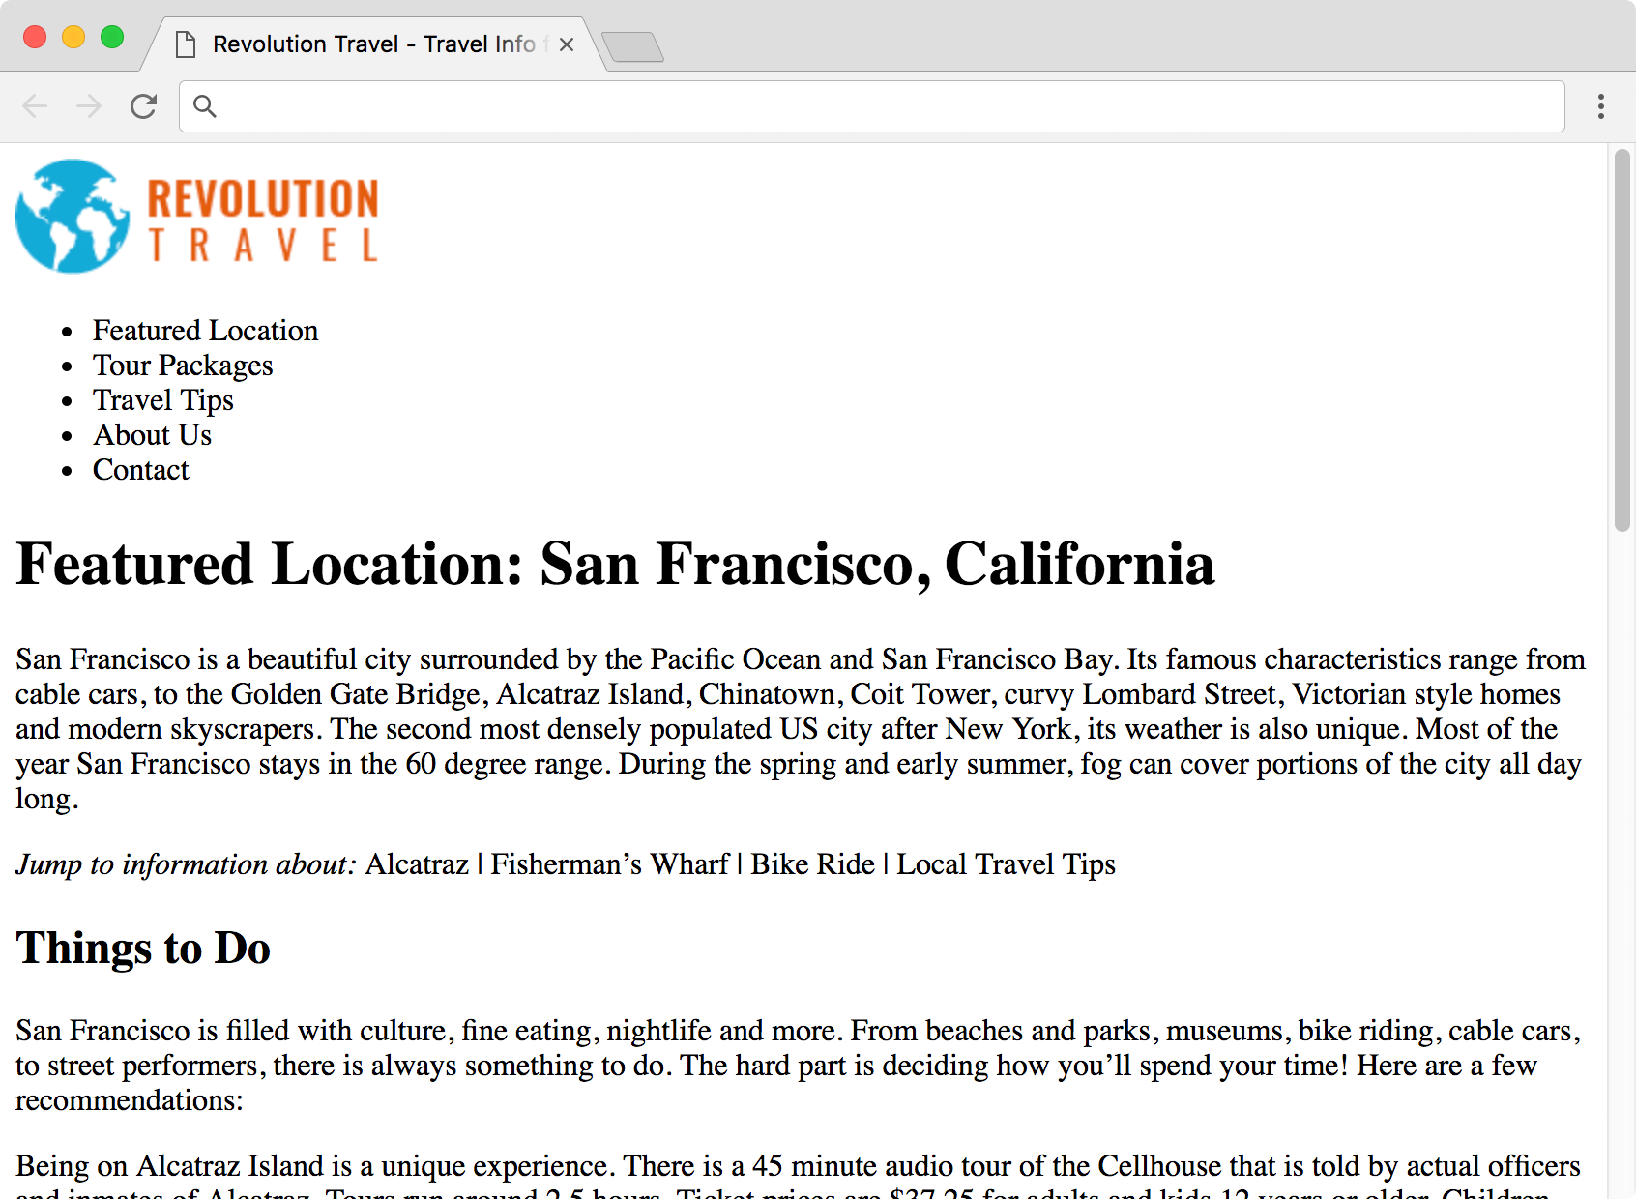
Task: Open a new browser tab
Action: [632, 46]
